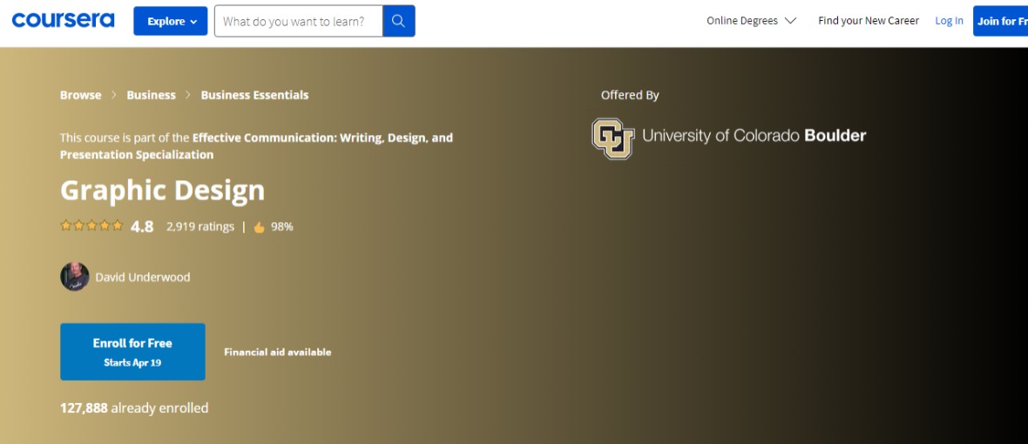Click the 127,888 already enrolled text

(134, 408)
